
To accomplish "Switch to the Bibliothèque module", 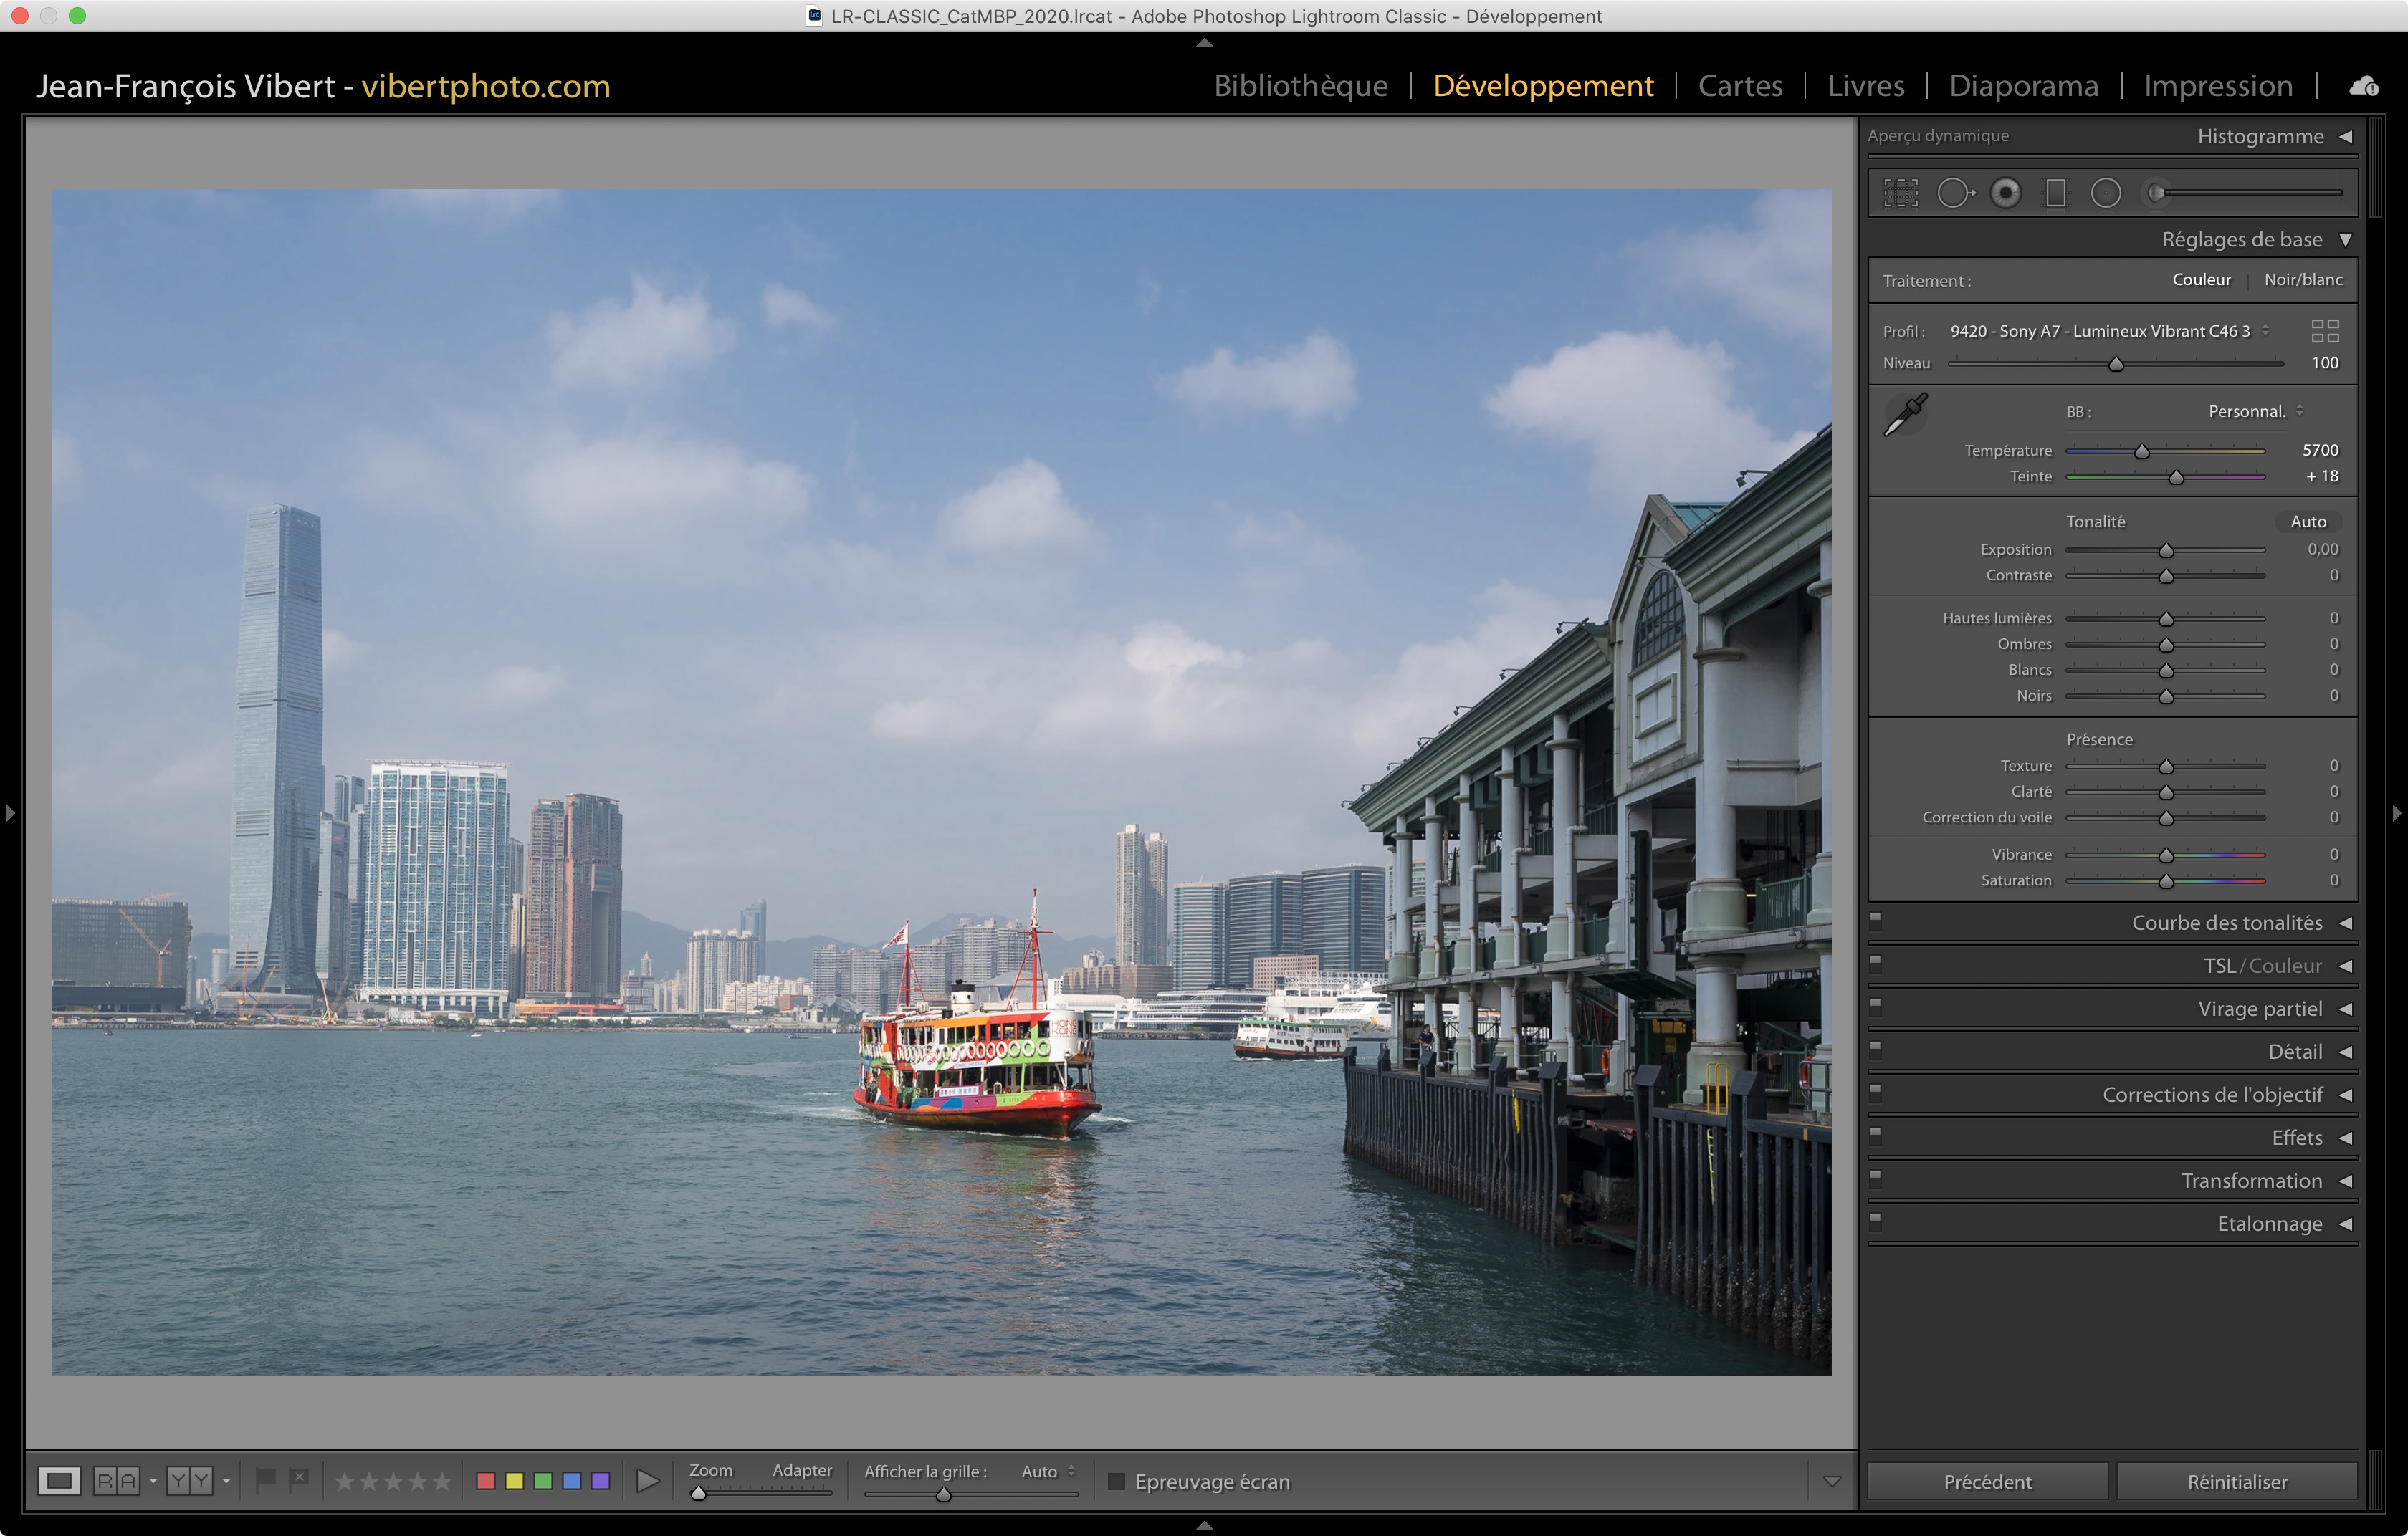I will [x=1300, y=86].
